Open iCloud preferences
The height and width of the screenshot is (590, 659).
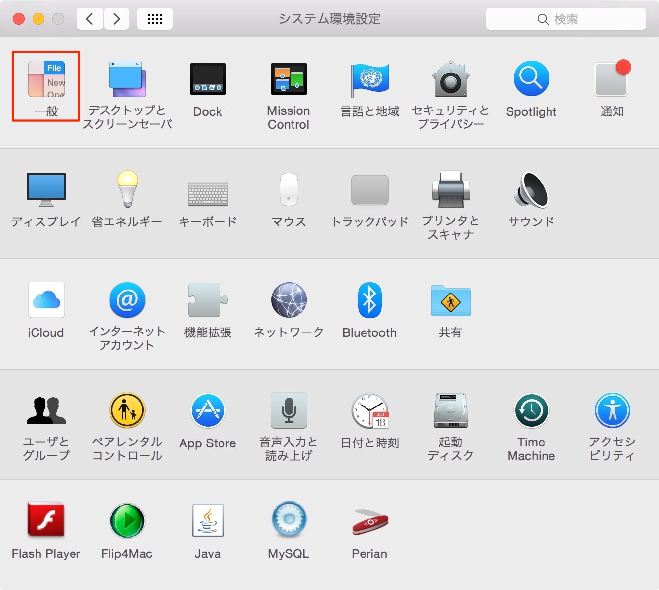pyautogui.click(x=46, y=300)
